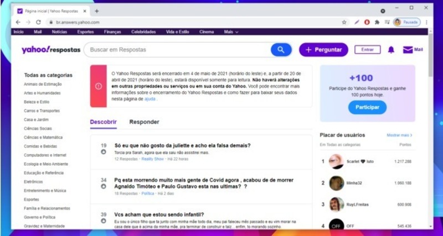Click the red alert info icon
The width and height of the screenshot is (443, 236).
coord(99,86)
